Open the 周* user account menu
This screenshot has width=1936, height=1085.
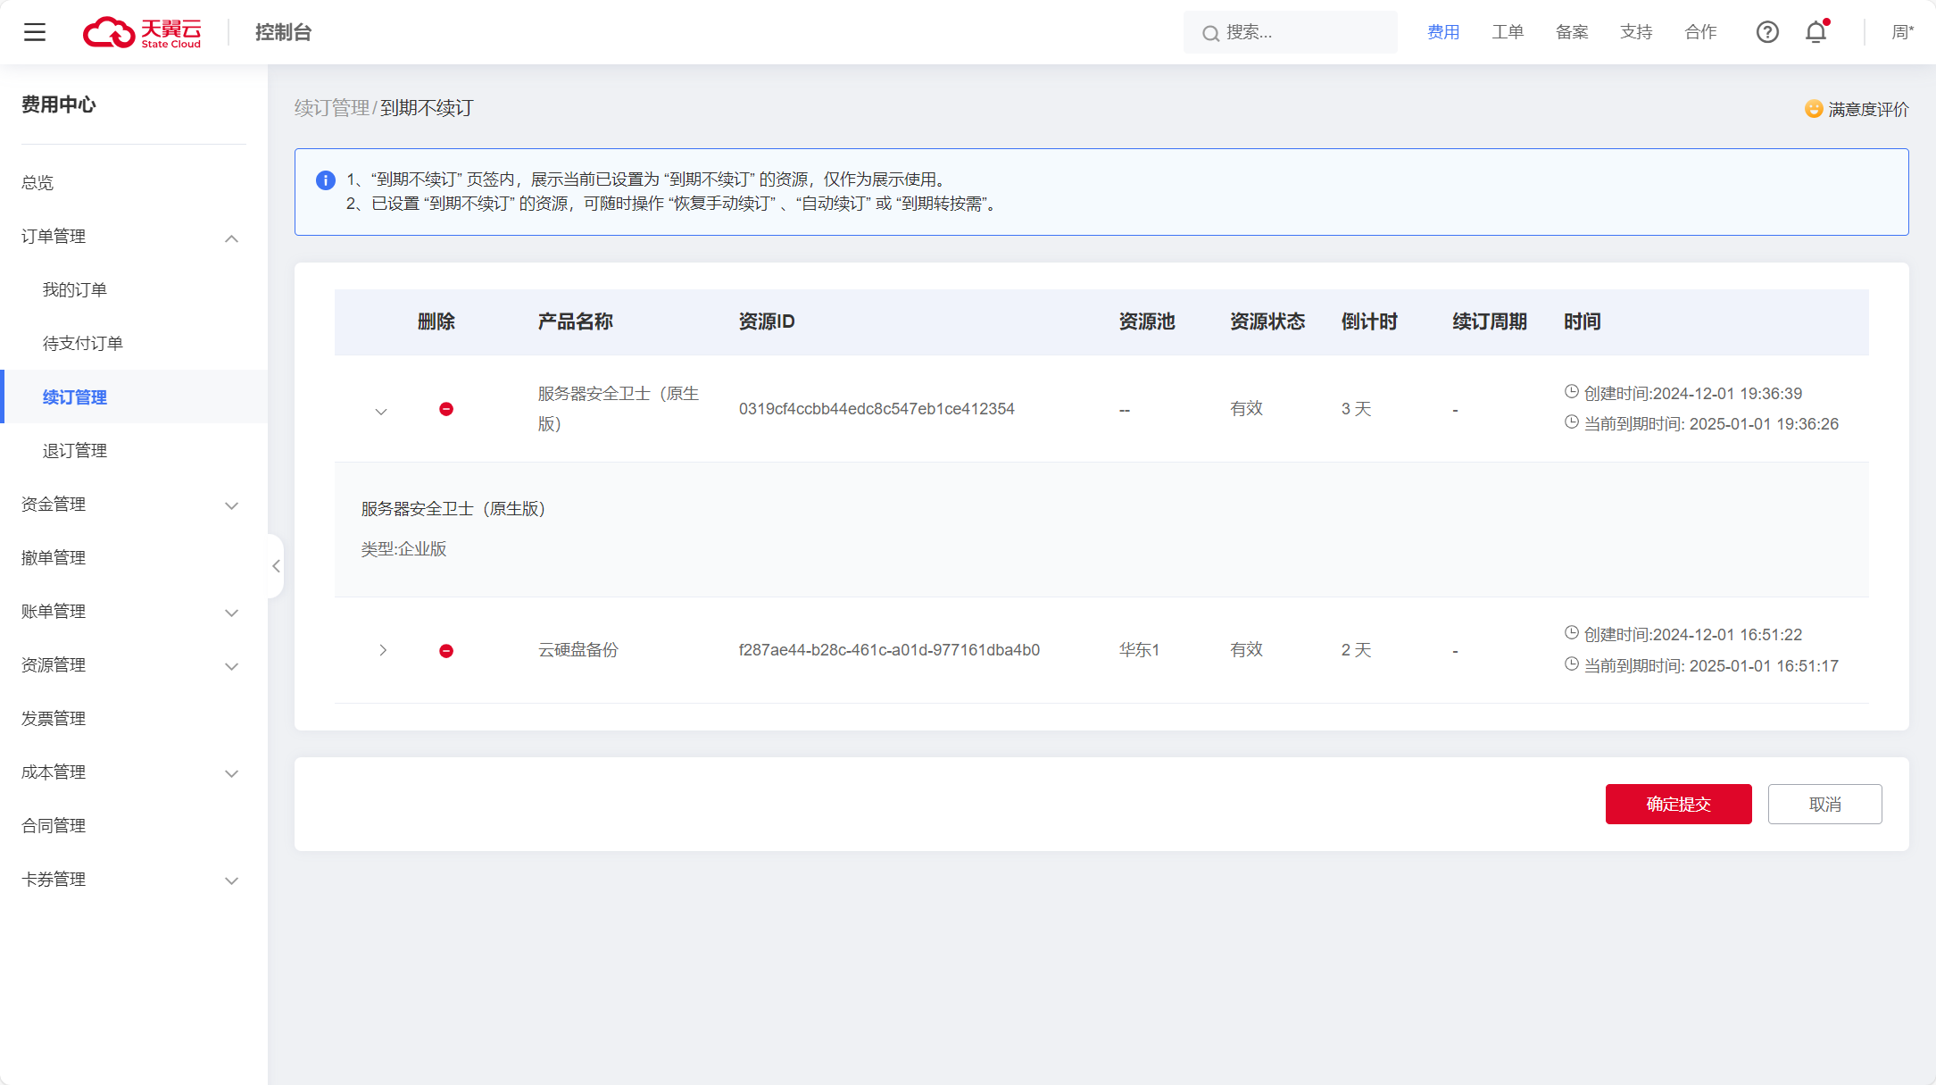[x=1903, y=32]
